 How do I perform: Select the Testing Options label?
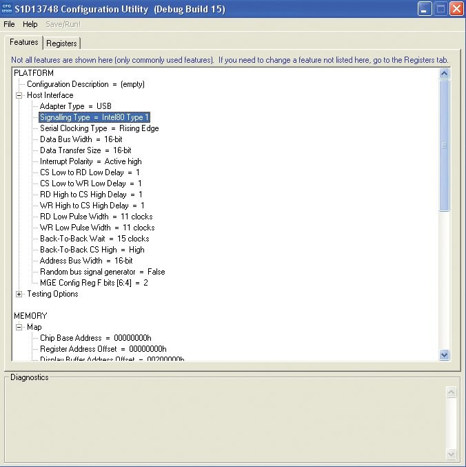click(x=52, y=294)
